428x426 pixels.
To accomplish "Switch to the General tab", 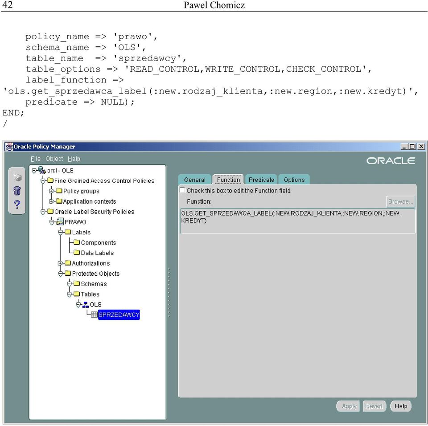I will [195, 180].
